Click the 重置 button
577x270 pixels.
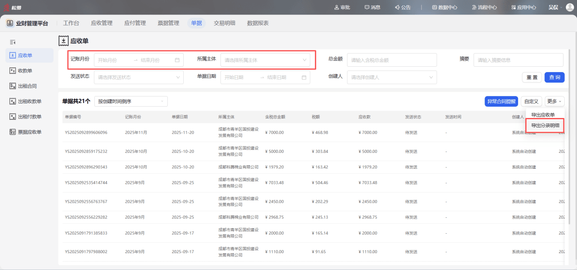[532, 78]
